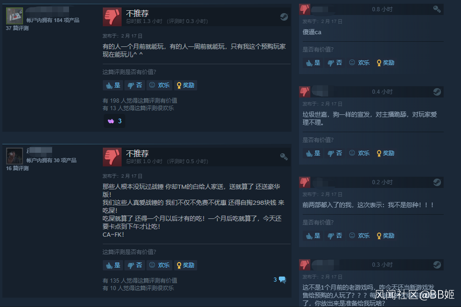
Task: Vote 否 on the first review
Action: [x=135, y=85]
